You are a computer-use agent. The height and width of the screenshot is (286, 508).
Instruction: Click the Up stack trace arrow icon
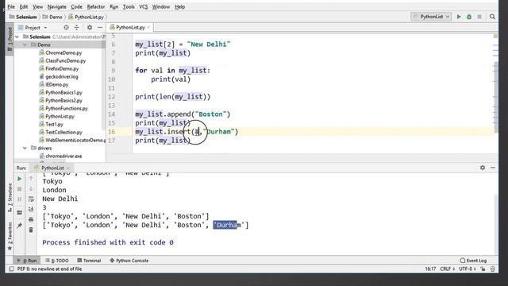point(31,179)
